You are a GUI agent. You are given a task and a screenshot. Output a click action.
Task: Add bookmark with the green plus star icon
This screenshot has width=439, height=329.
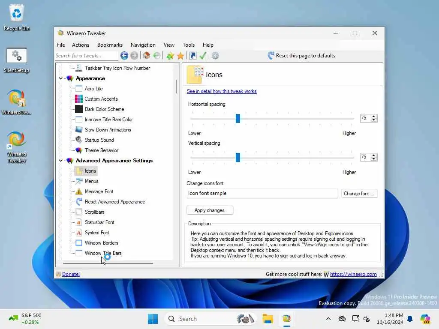click(x=170, y=56)
